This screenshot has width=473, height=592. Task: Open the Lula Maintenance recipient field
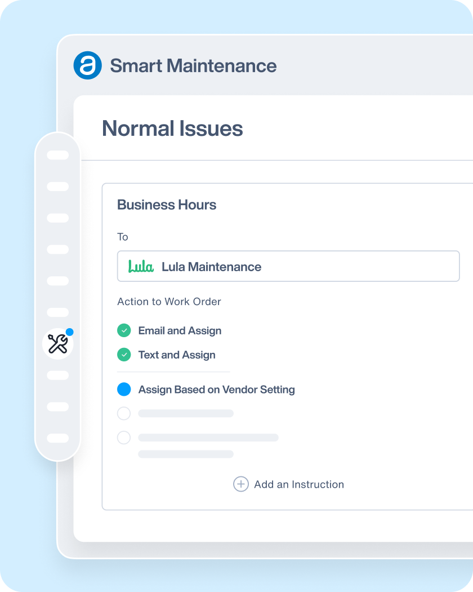tap(288, 266)
